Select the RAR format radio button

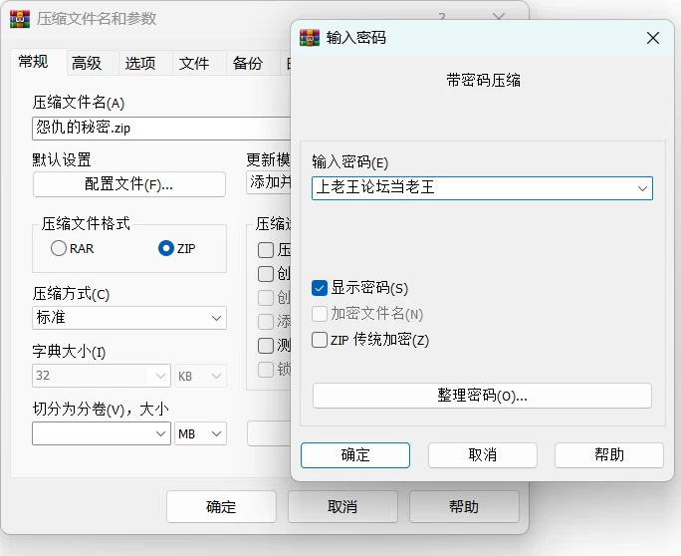pos(59,248)
